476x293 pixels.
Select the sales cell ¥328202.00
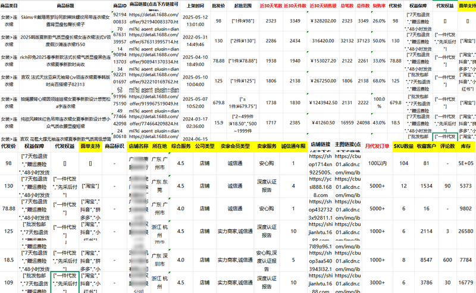(323, 21)
